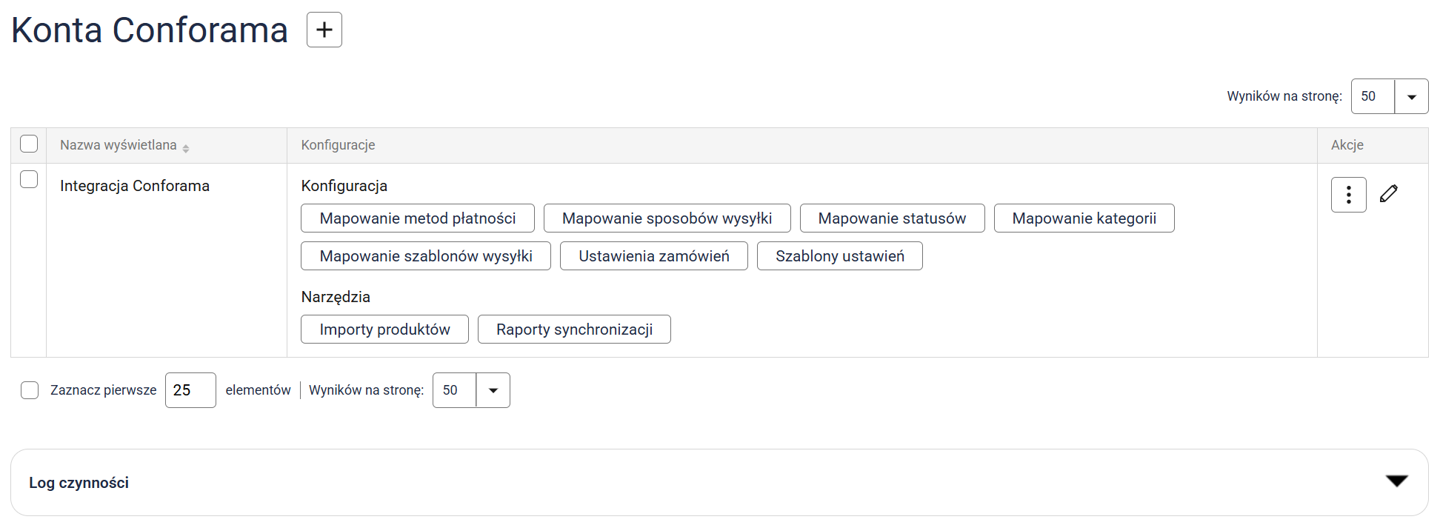Open Mapowanie metod płatności
The width and height of the screenshot is (1440, 525).
(417, 218)
